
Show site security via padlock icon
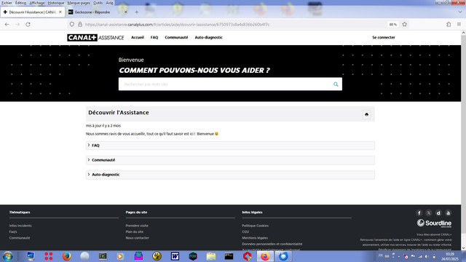(80, 24)
